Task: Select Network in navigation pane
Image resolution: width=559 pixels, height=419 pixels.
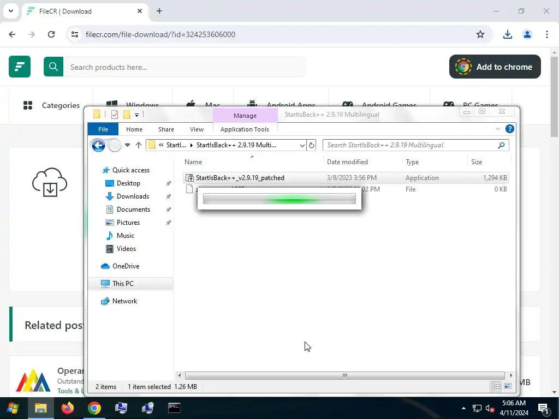Action: point(124,301)
